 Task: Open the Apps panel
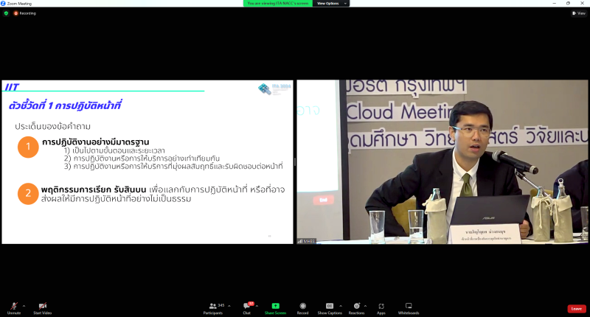point(381,308)
